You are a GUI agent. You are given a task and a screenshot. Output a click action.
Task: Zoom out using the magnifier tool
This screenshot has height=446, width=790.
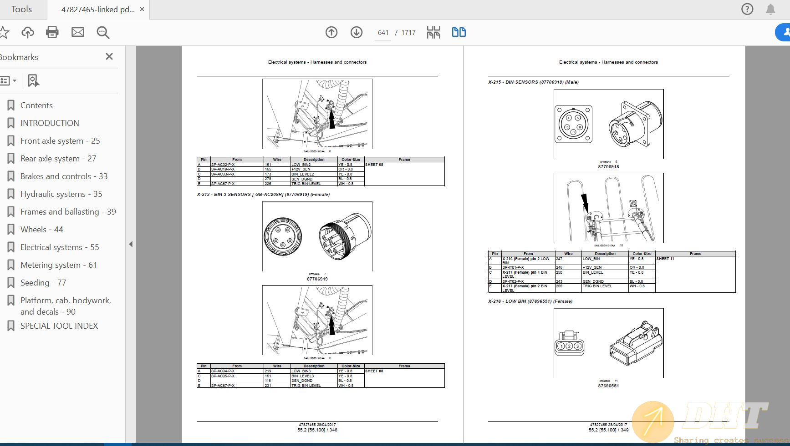(x=102, y=32)
